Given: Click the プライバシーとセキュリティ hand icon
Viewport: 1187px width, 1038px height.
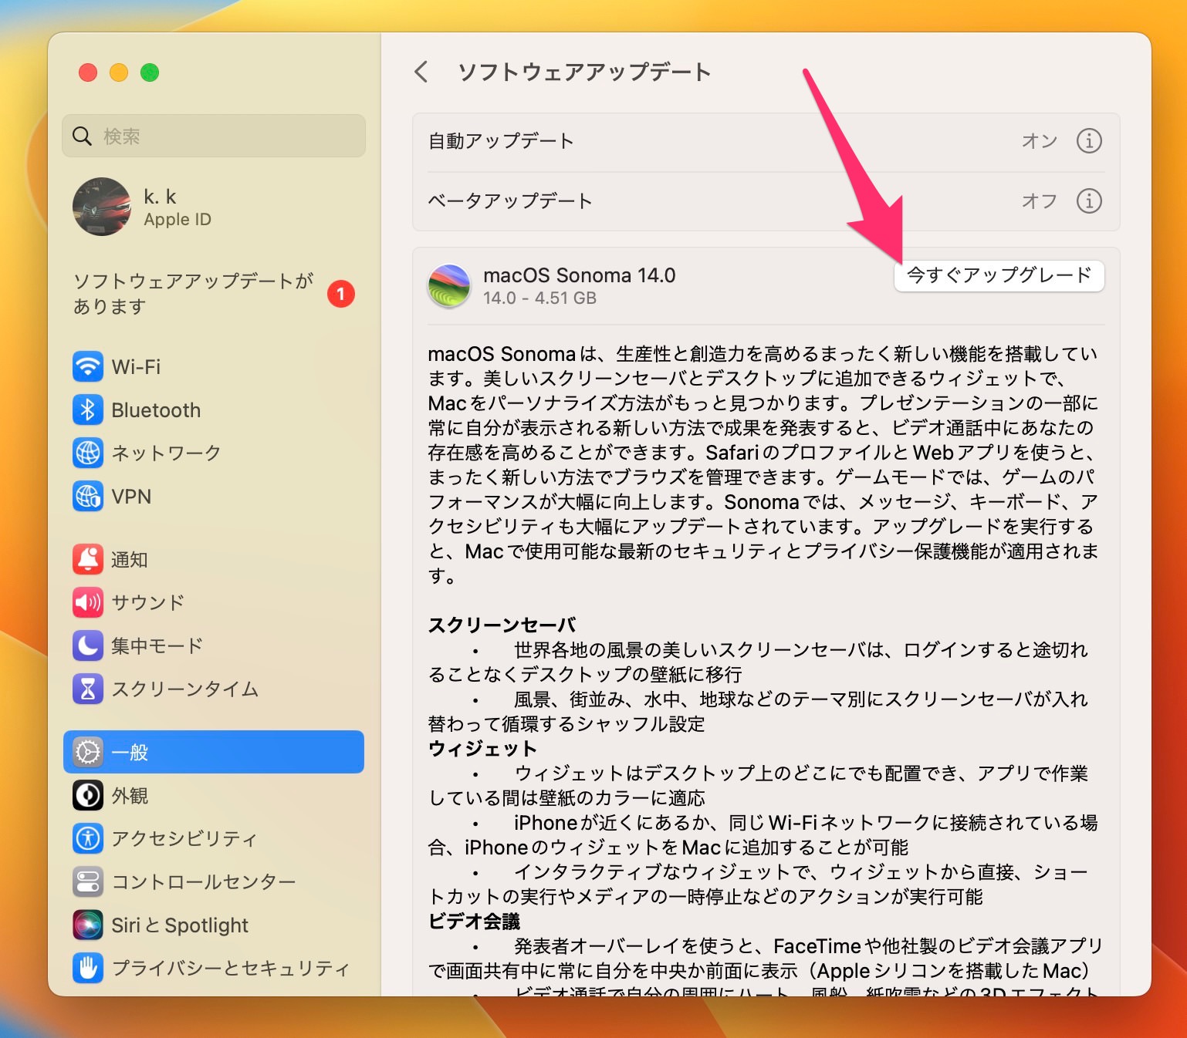Looking at the screenshot, I should (x=88, y=968).
